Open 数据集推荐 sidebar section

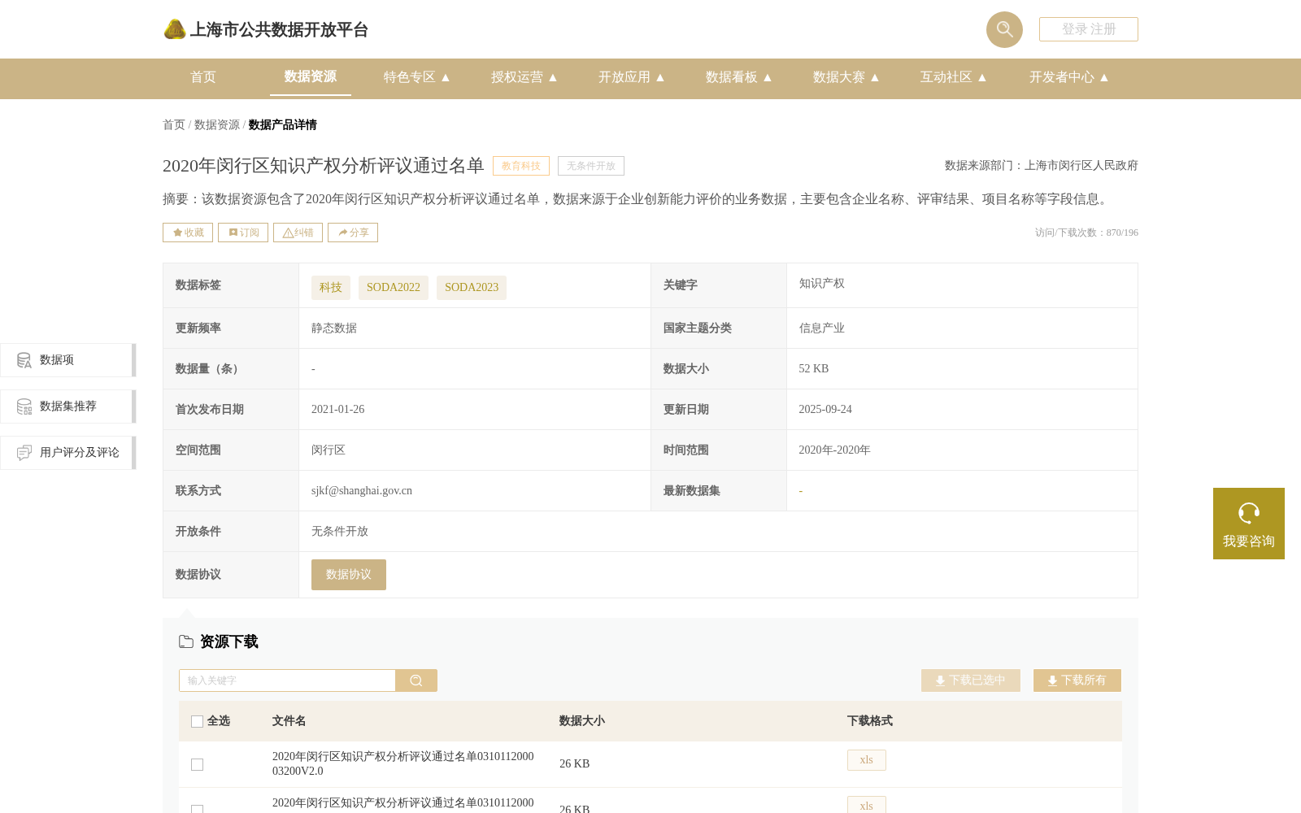click(67, 406)
